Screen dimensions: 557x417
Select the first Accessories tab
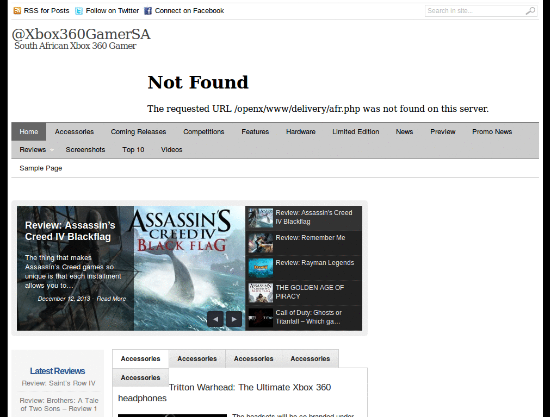(x=141, y=359)
